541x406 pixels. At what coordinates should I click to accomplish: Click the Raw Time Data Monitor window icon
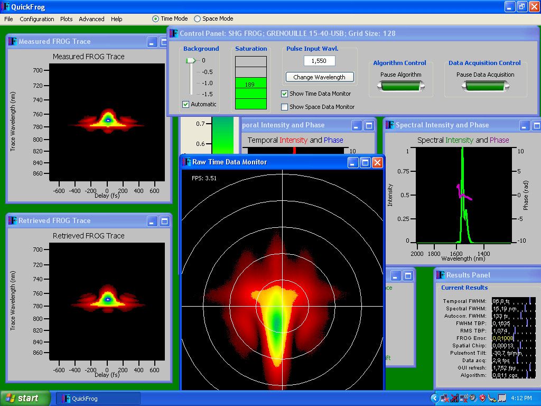pyautogui.click(x=186, y=162)
